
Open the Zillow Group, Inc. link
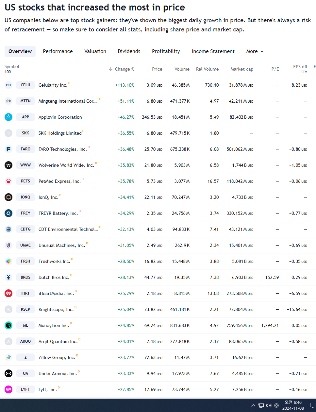click(57, 357)
